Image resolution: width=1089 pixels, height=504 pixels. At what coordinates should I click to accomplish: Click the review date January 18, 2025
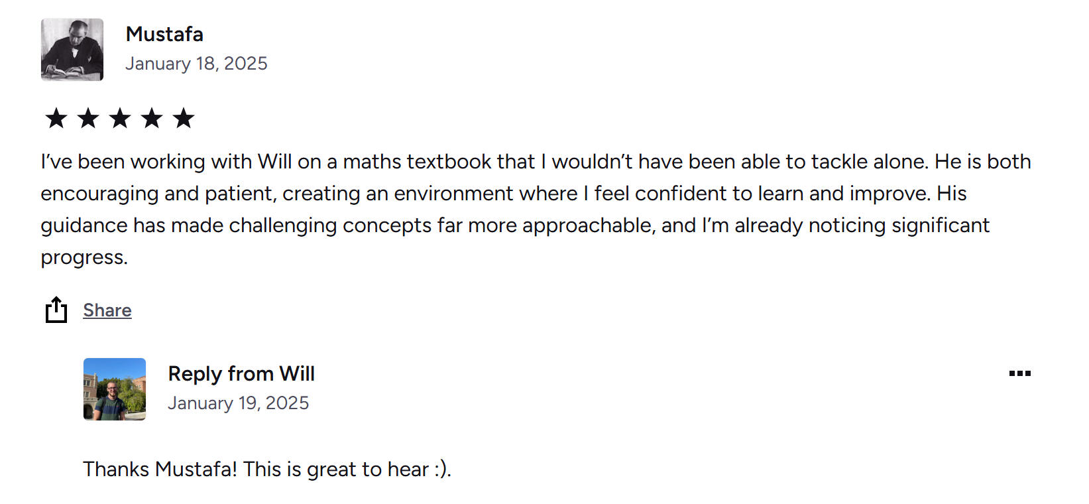[x=196, y=64]
